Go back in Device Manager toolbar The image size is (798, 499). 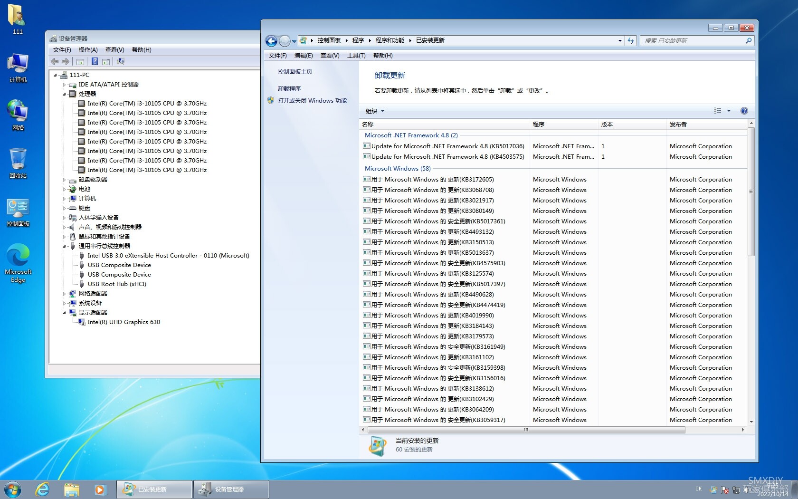pos(55,61)
